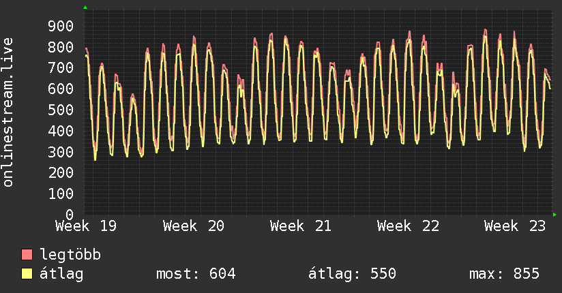Viewport: 562px width, 293px height.
Task: Click the 'Week 23' axis label
Action: [515, 226]
